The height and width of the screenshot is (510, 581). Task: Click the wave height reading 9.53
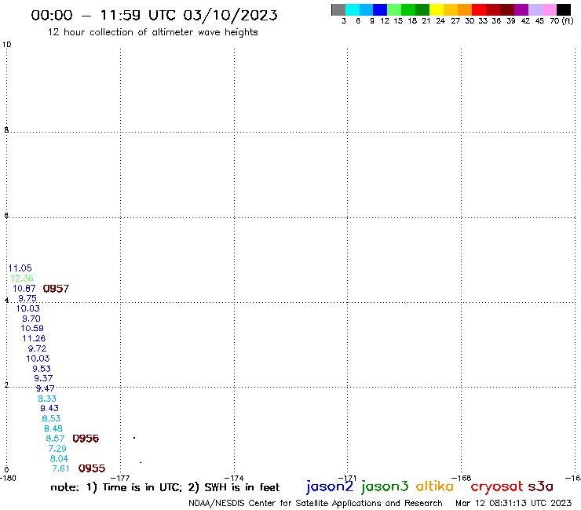point(42,369)
